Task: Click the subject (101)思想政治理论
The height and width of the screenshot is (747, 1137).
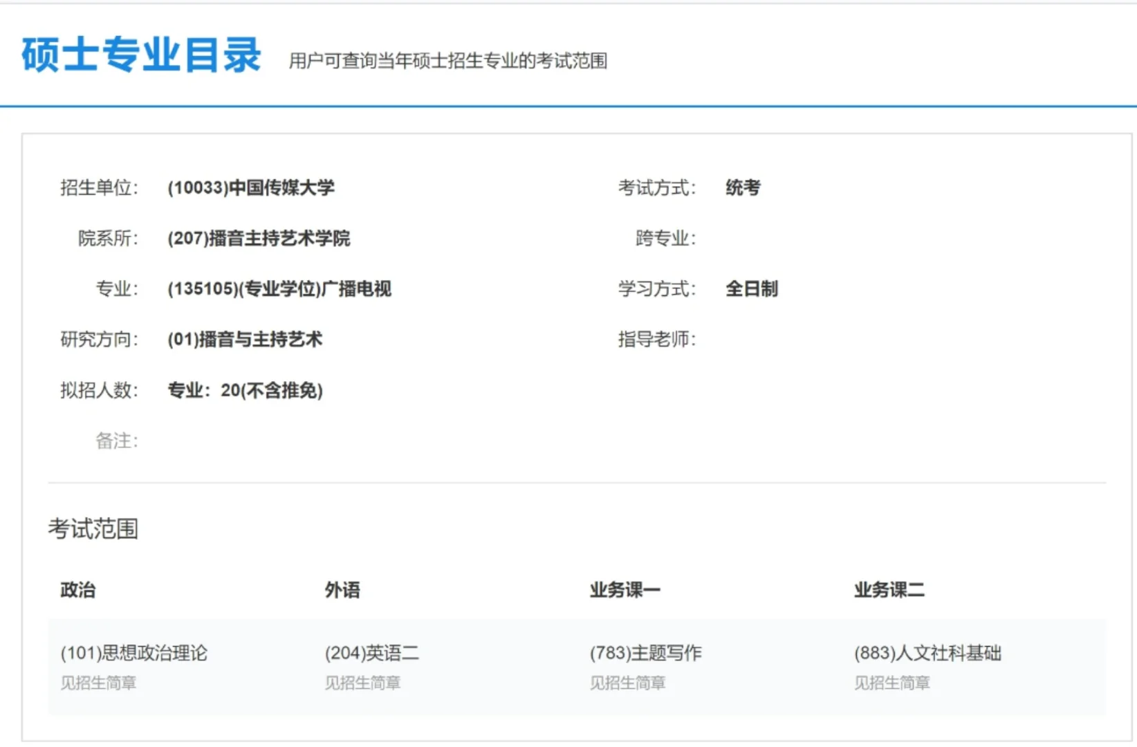Action: (x=134, y=653)
